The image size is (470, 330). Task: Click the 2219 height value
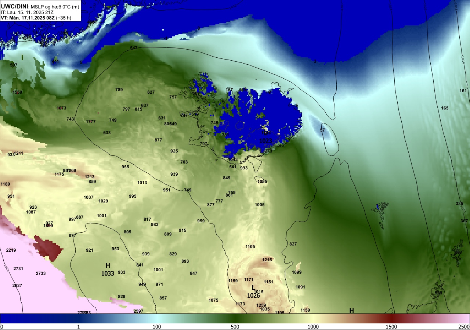pyautogui.click(x=11, y=250)
